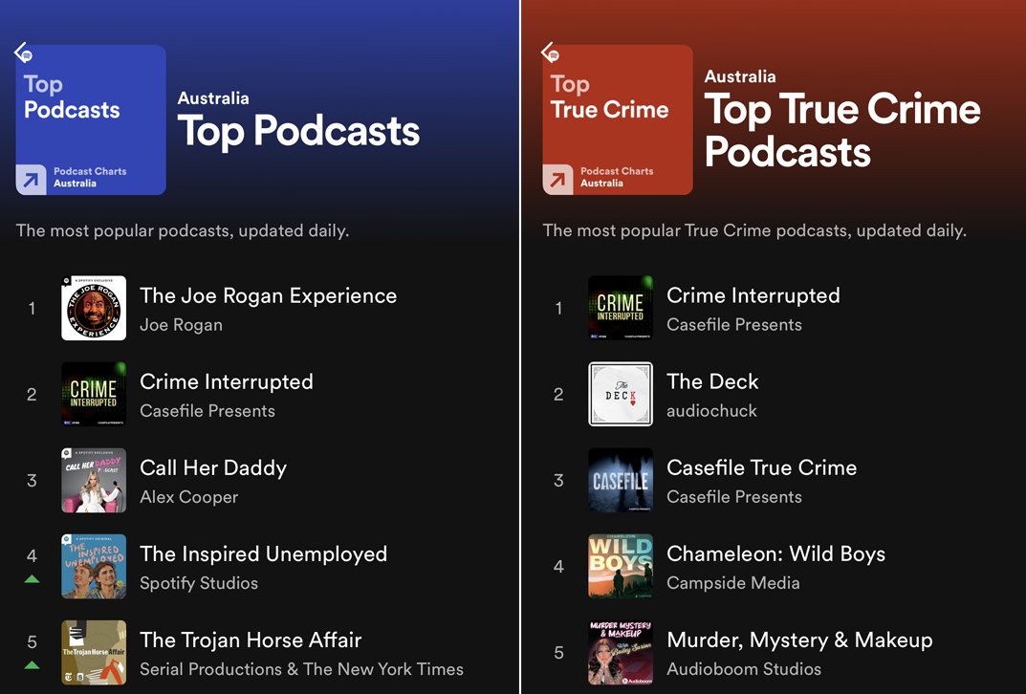Open The Deck podcast artwork
The image size is (1026, 694).
(621, 394)
